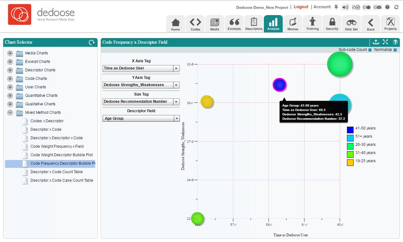Expand chart to full screen
The image size is (403, 242).
coord(385,42)
